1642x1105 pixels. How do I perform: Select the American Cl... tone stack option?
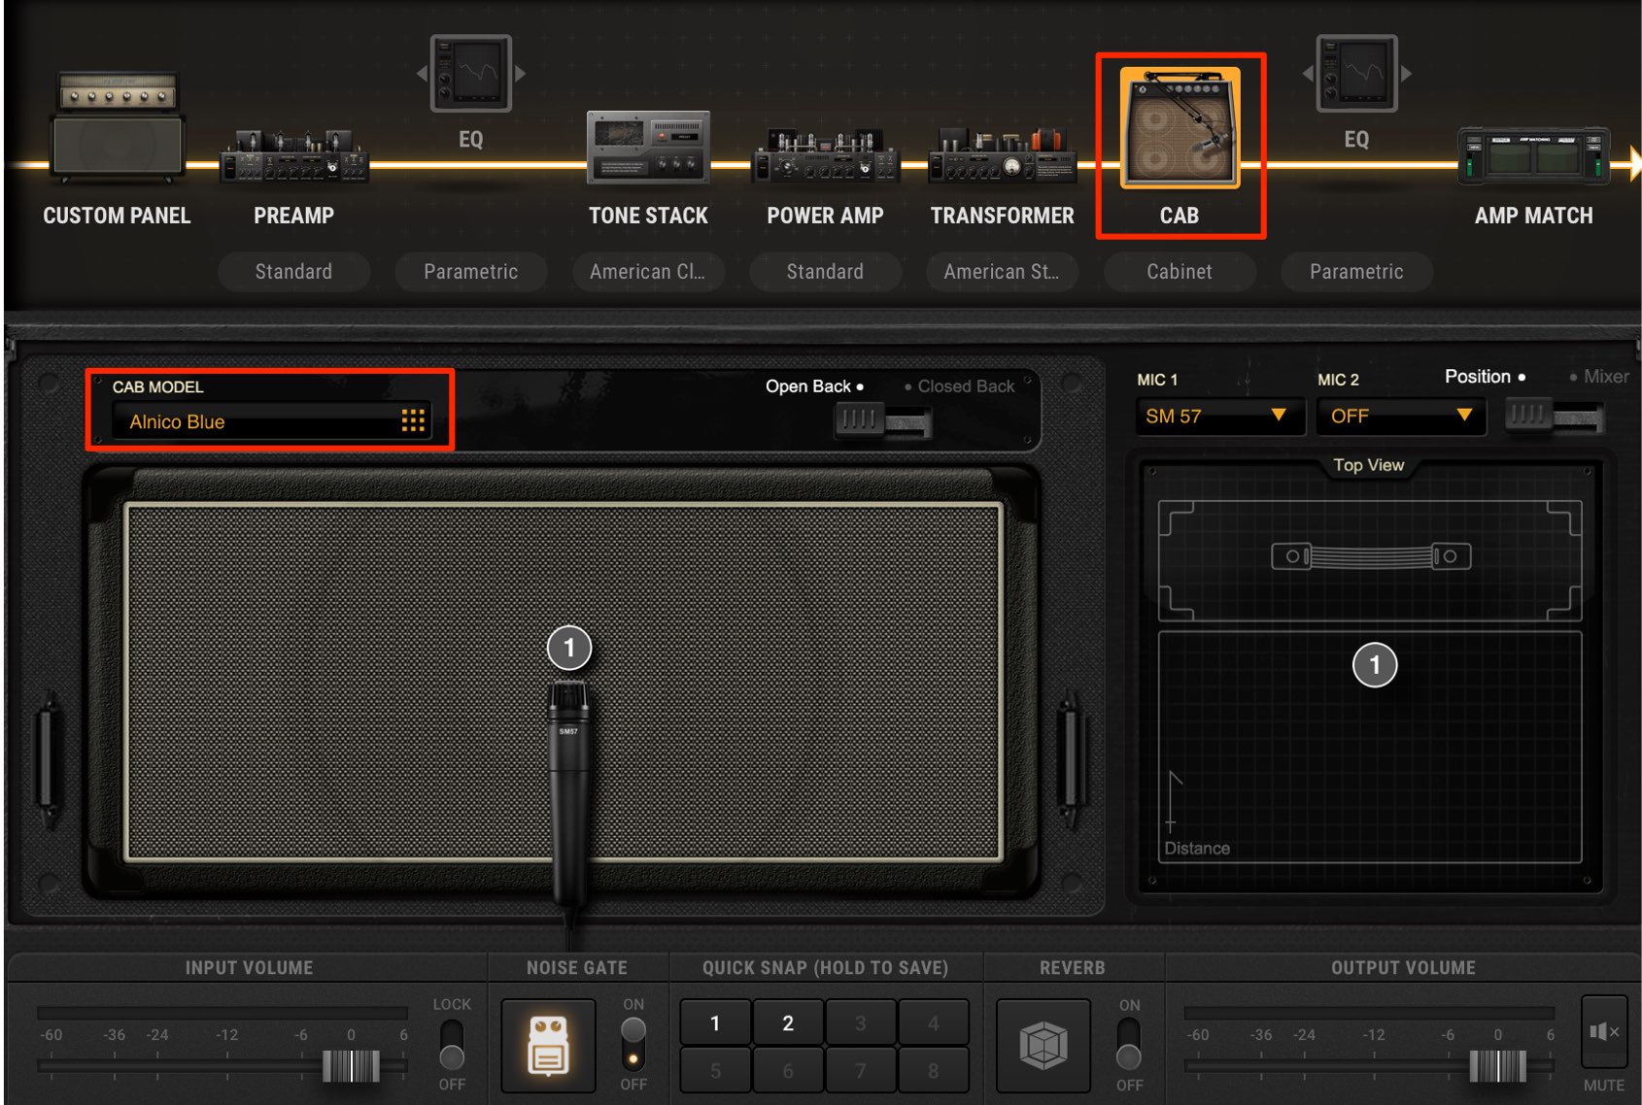648,272
